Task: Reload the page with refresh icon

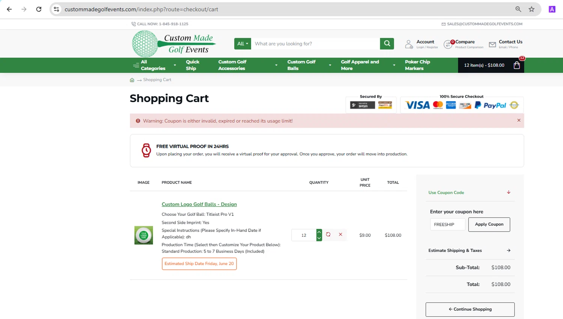Action: (39, 9)
